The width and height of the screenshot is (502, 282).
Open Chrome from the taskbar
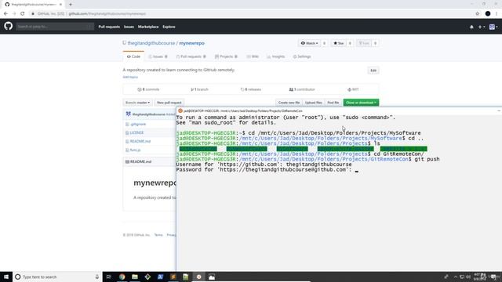pyautogui.click(x=122, y=277)
